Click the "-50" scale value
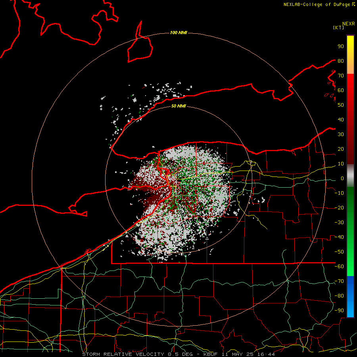Viewport: 357px width, 357px height. (339, 252)
